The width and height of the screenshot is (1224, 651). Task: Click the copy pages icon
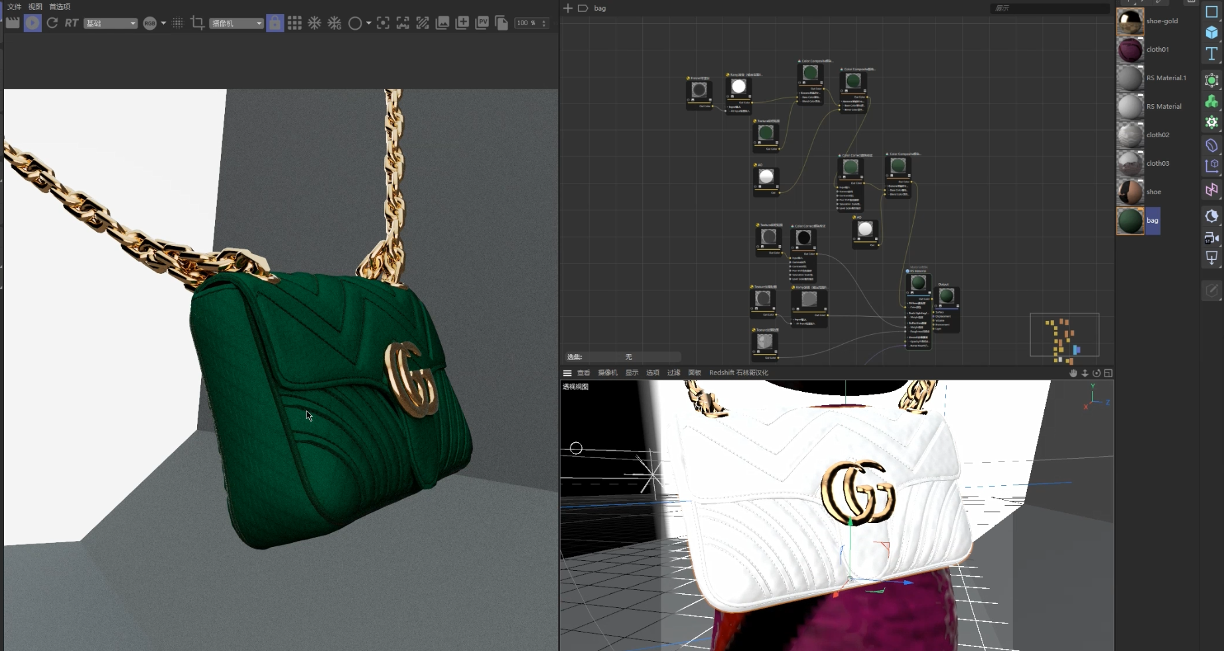[502, 23]
